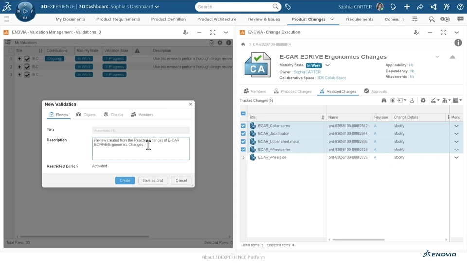Switch to Objects tab in New Validation

[x=86, y=115]
